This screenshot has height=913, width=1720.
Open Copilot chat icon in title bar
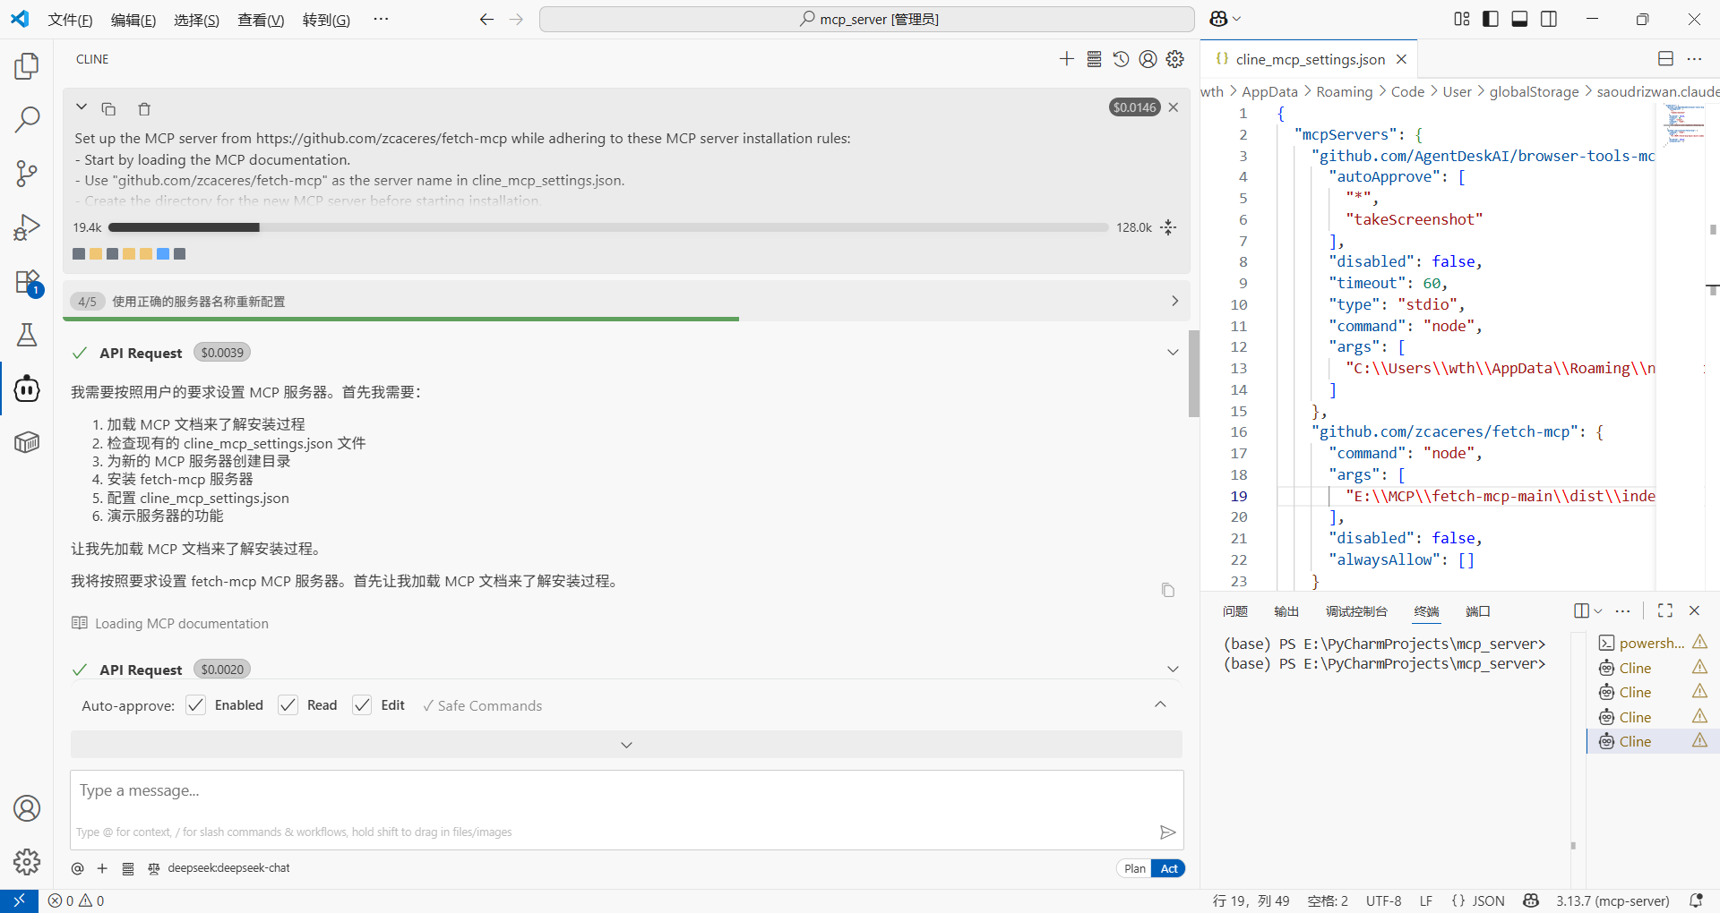[x=1218, y=19]
